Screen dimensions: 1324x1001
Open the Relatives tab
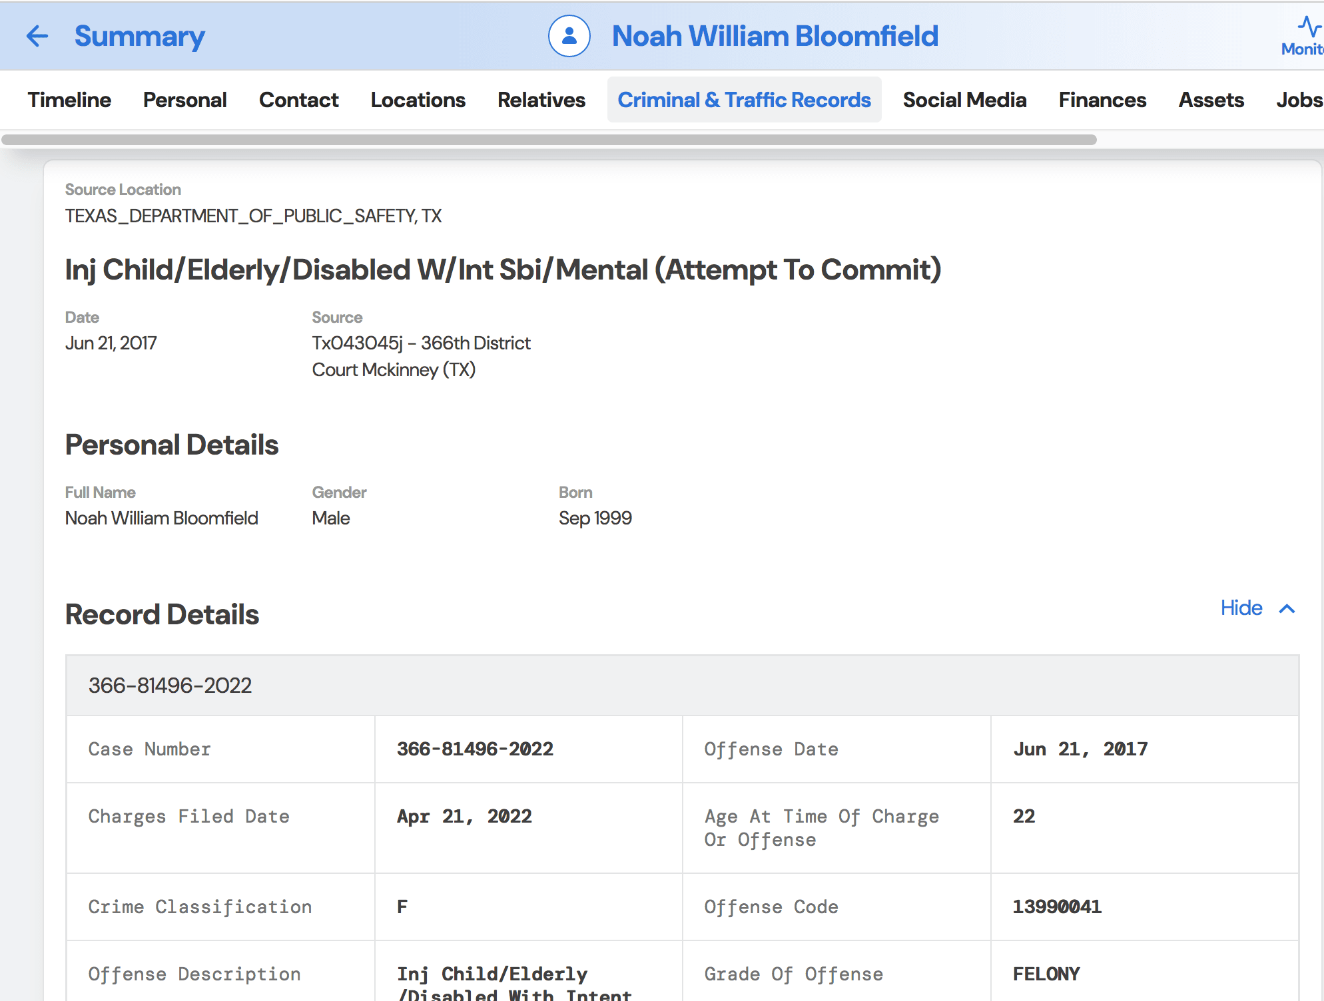tap(541, 100)
